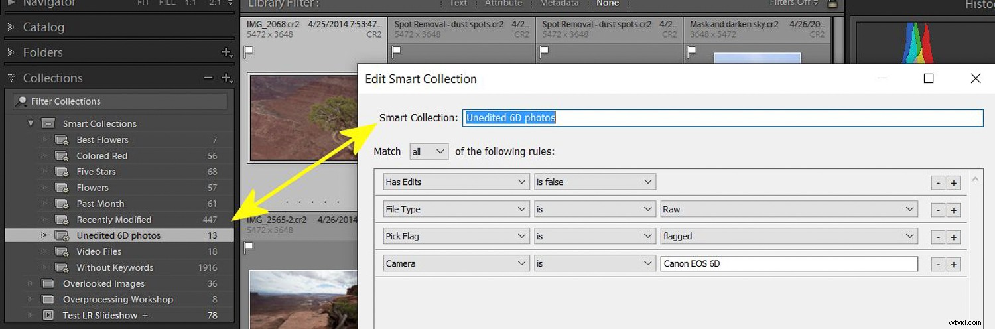
Task: Click the Video Files smart collection icon
Action: [x=62, y=251]
